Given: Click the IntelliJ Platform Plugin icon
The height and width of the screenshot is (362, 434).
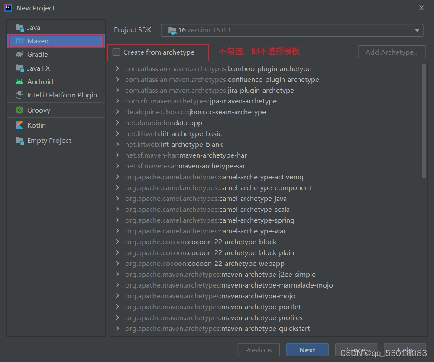Looking at the screenshot, I should pyautogui.click(x=19, y=95).
